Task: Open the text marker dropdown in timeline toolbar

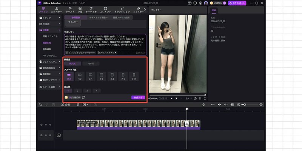Action: [x=85, y=105]
